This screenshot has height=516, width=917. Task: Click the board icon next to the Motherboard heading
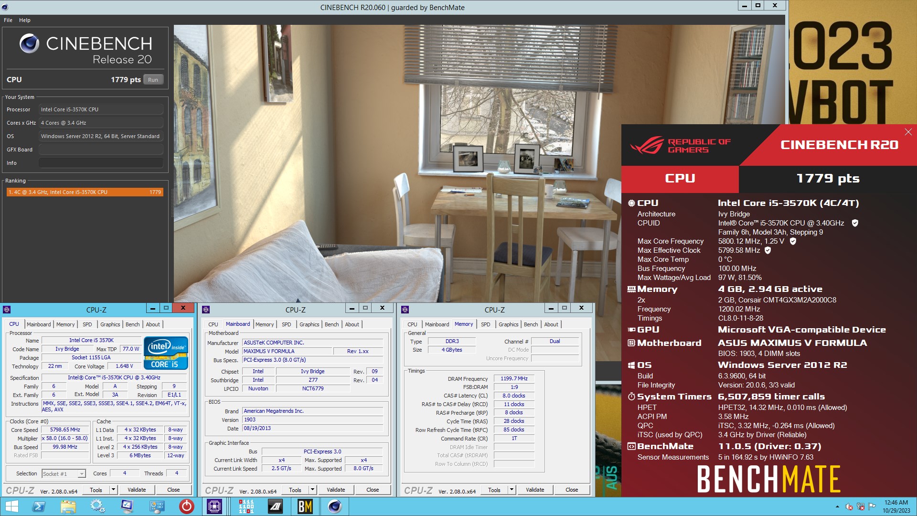click(631, 343)
